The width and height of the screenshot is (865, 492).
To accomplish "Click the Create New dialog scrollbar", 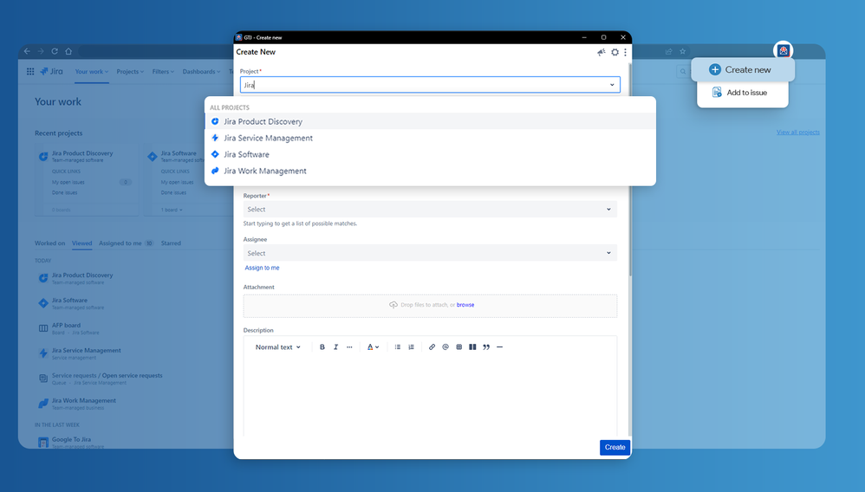I will pyautogui.click(x=630, y=169).
